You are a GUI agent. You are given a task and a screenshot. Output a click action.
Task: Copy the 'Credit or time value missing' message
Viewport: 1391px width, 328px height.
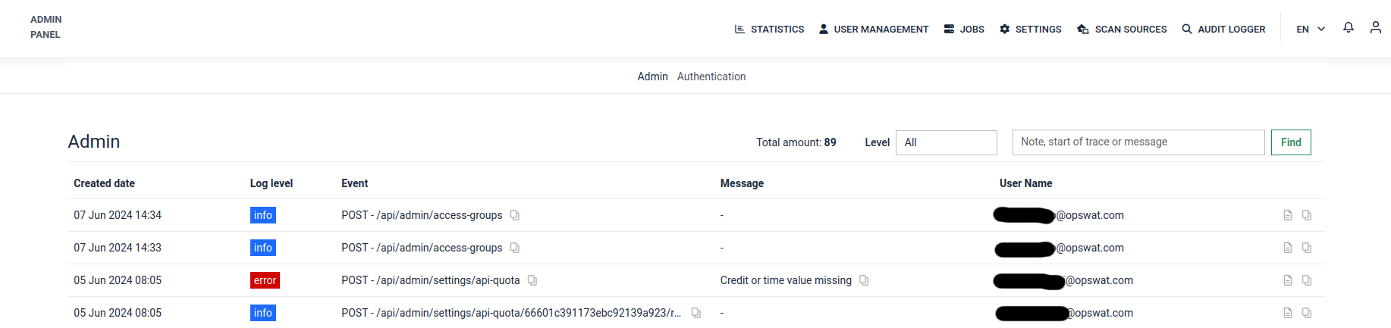pos(863,280)
